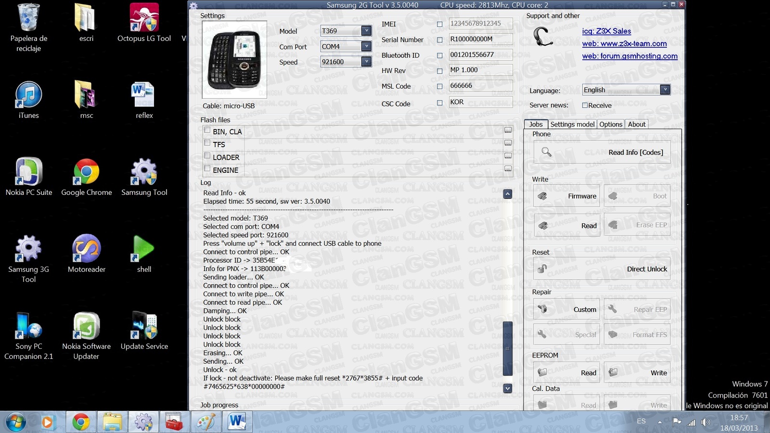Click the Write Firmware button

tap(567, 196)
